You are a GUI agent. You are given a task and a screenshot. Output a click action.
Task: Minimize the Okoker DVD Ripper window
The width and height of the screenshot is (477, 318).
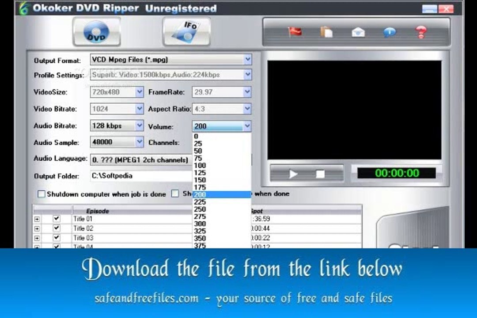430,9
